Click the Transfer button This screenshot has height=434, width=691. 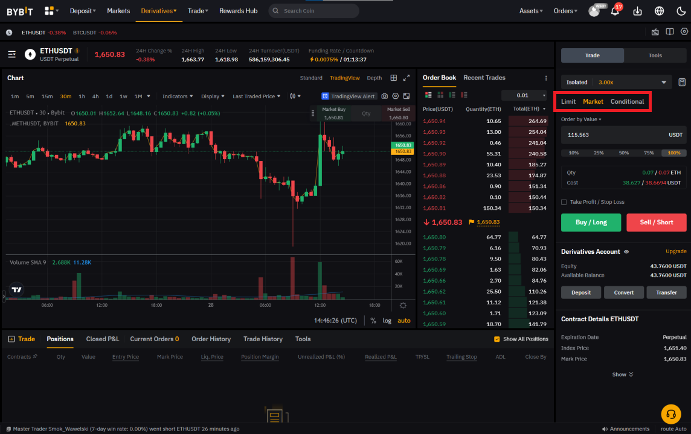click(666, 292)
